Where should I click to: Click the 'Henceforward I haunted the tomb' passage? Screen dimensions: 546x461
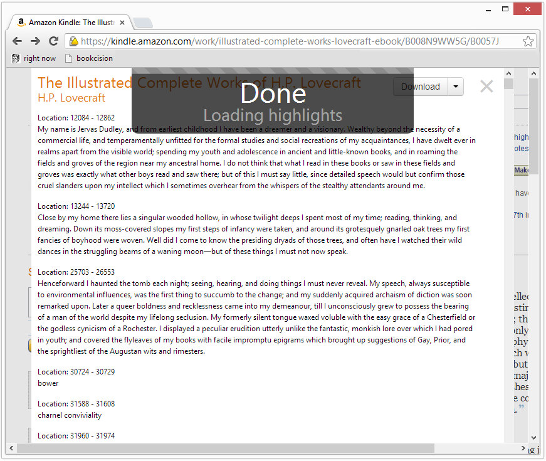(x=256, y=317)
